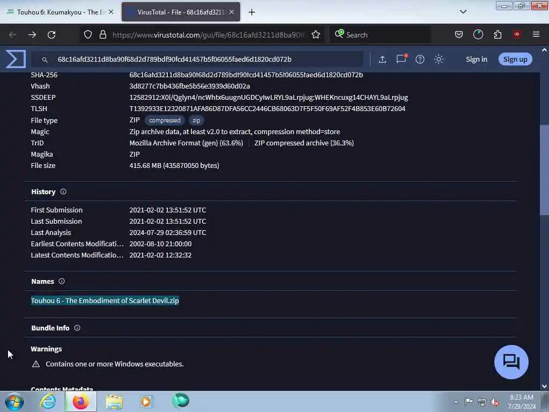Switch to Touhou 6: Koumakyou tab
The height and width of the screenshot is (412, 549).
[x=61, y=12]
